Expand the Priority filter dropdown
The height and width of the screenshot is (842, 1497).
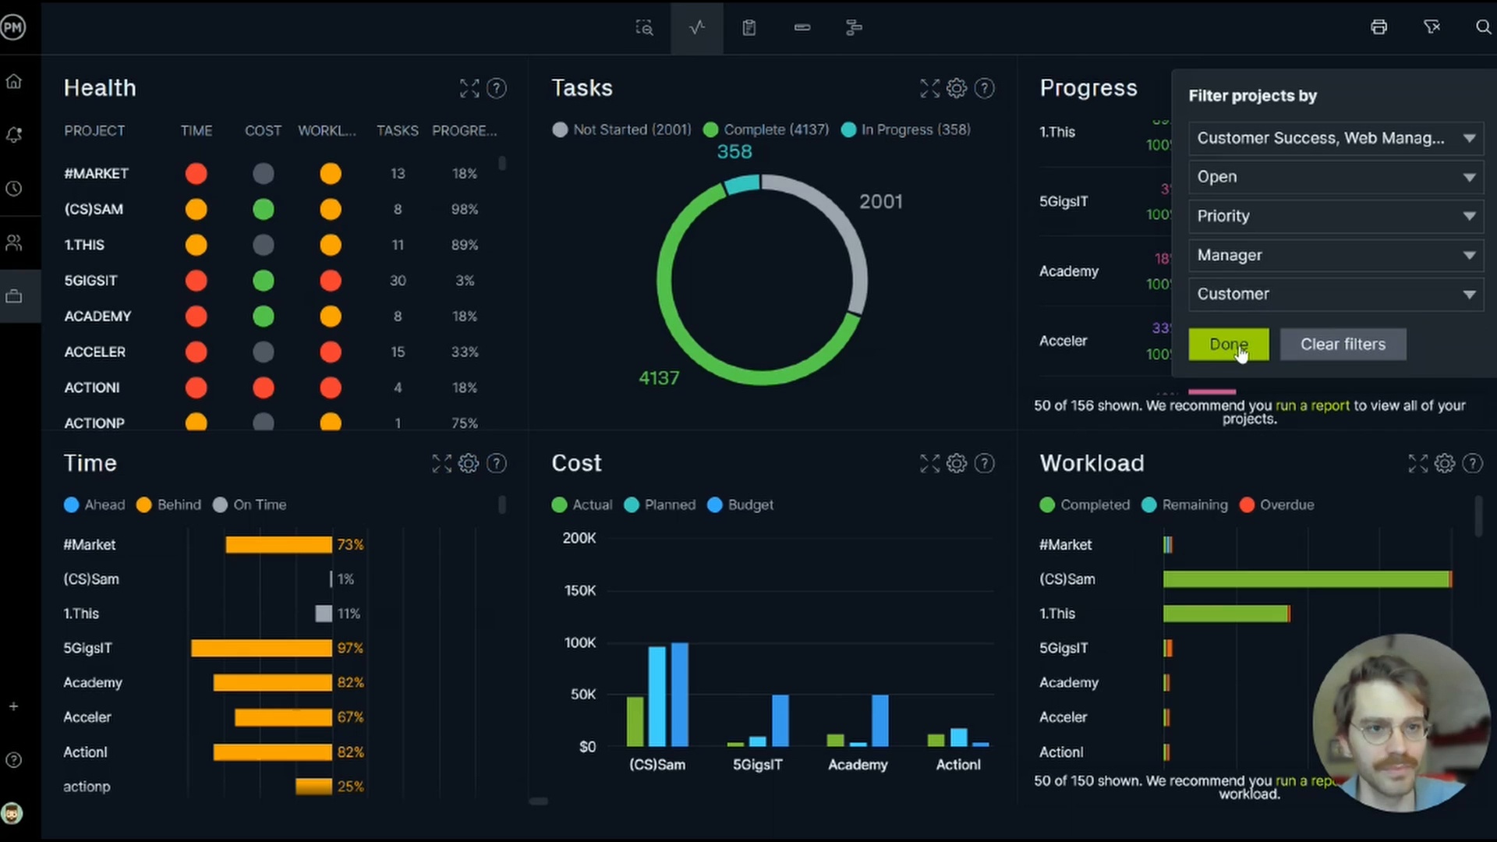point(1335,216)
